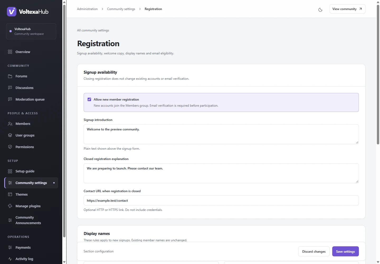Open Permissions in the sidebar

coord(31,147)
